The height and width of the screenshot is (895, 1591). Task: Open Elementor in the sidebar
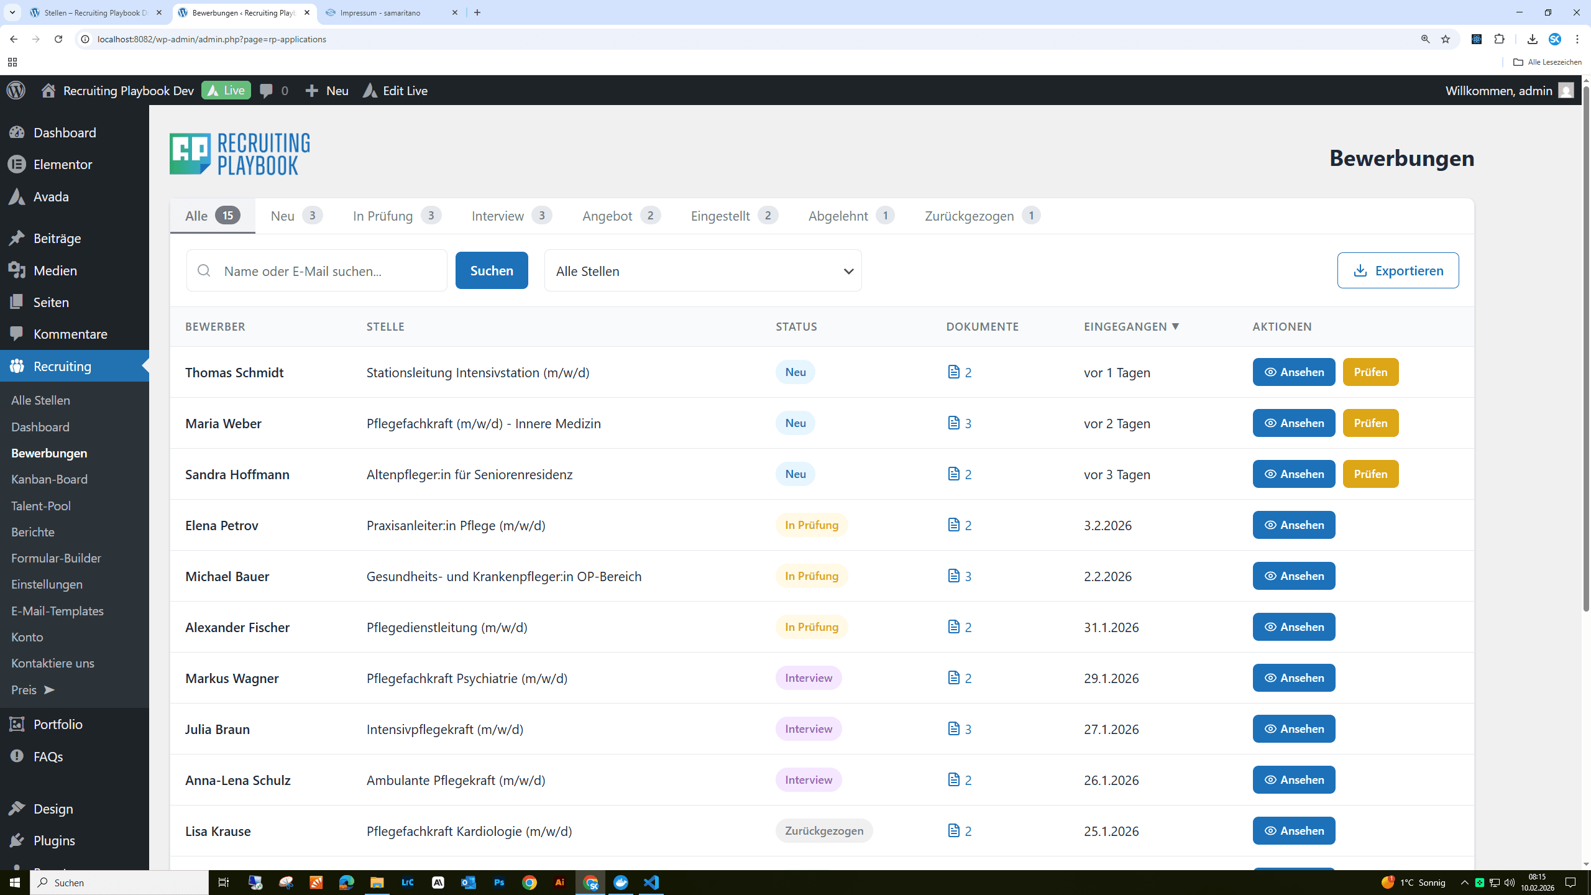pyautogui.click(x=62, y=165)
